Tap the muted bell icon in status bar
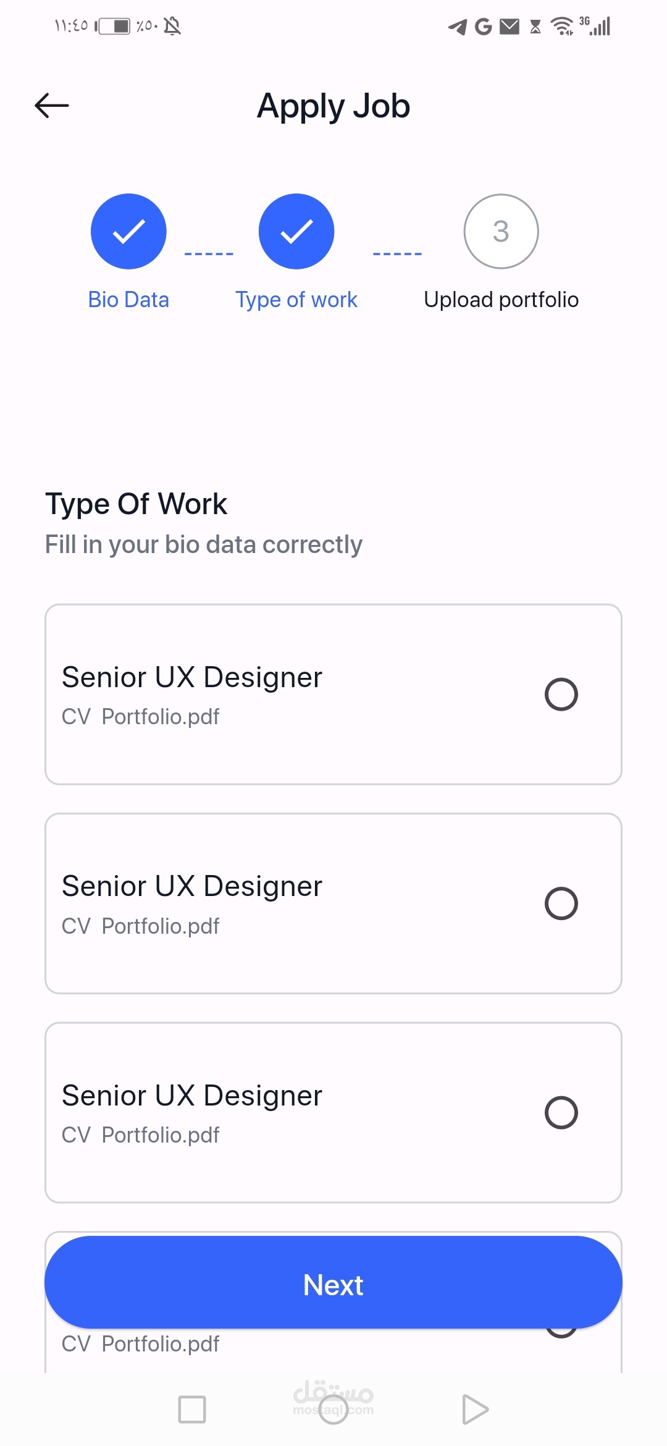Screen dimensions: 667x1446 click(x=172, y=26)
